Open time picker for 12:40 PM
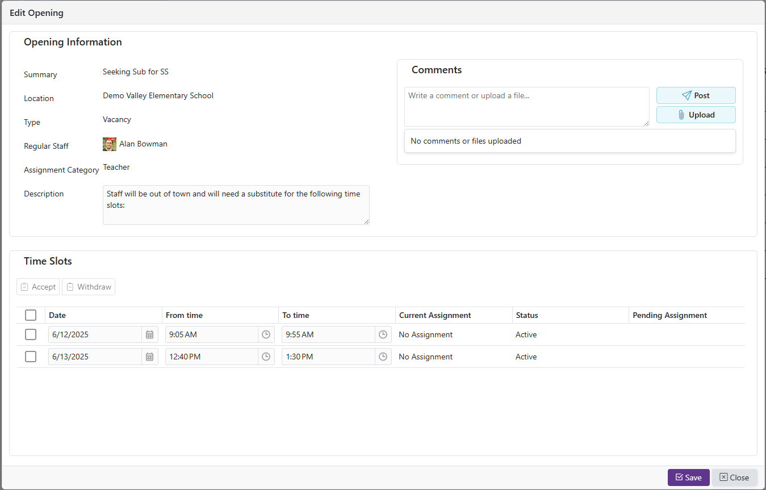This screenshot has width=766, height=490. [266, 357]
